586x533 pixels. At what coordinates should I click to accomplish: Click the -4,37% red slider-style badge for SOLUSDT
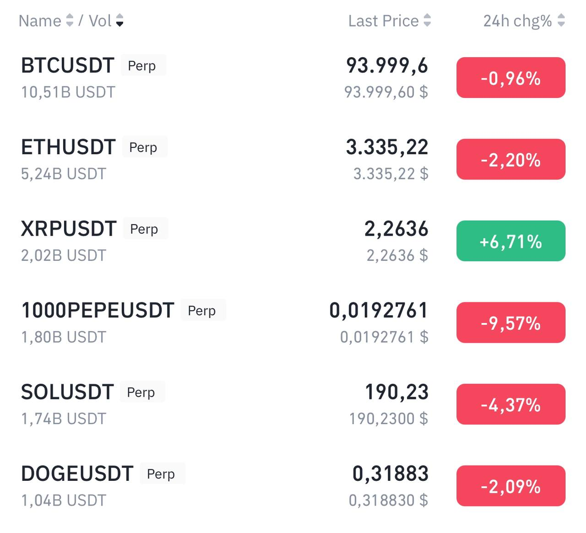(510, 404)
